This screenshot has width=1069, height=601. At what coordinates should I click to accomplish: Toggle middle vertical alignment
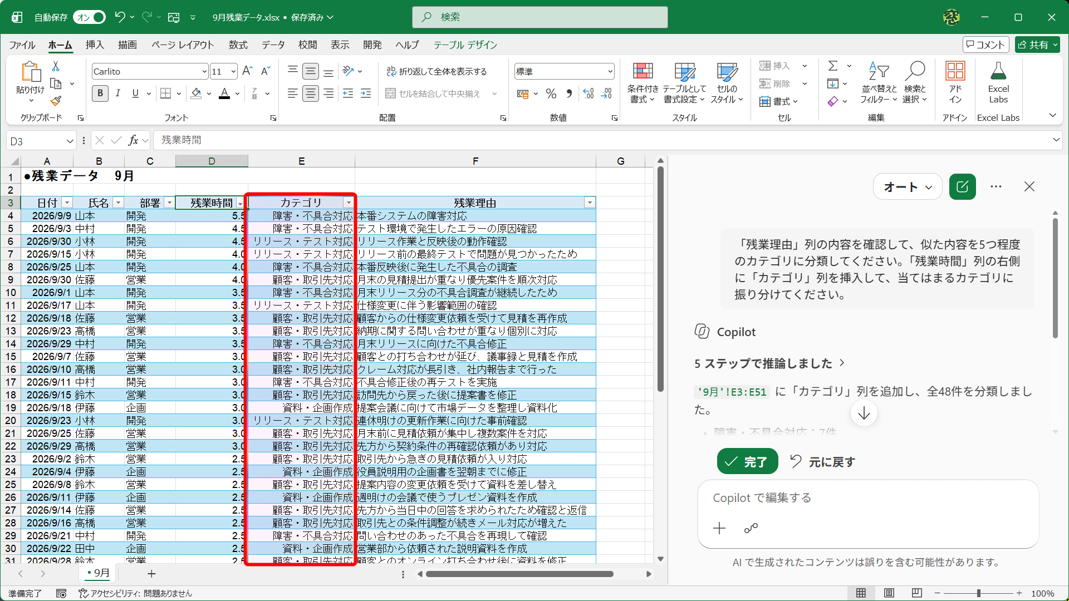[311, 71]
